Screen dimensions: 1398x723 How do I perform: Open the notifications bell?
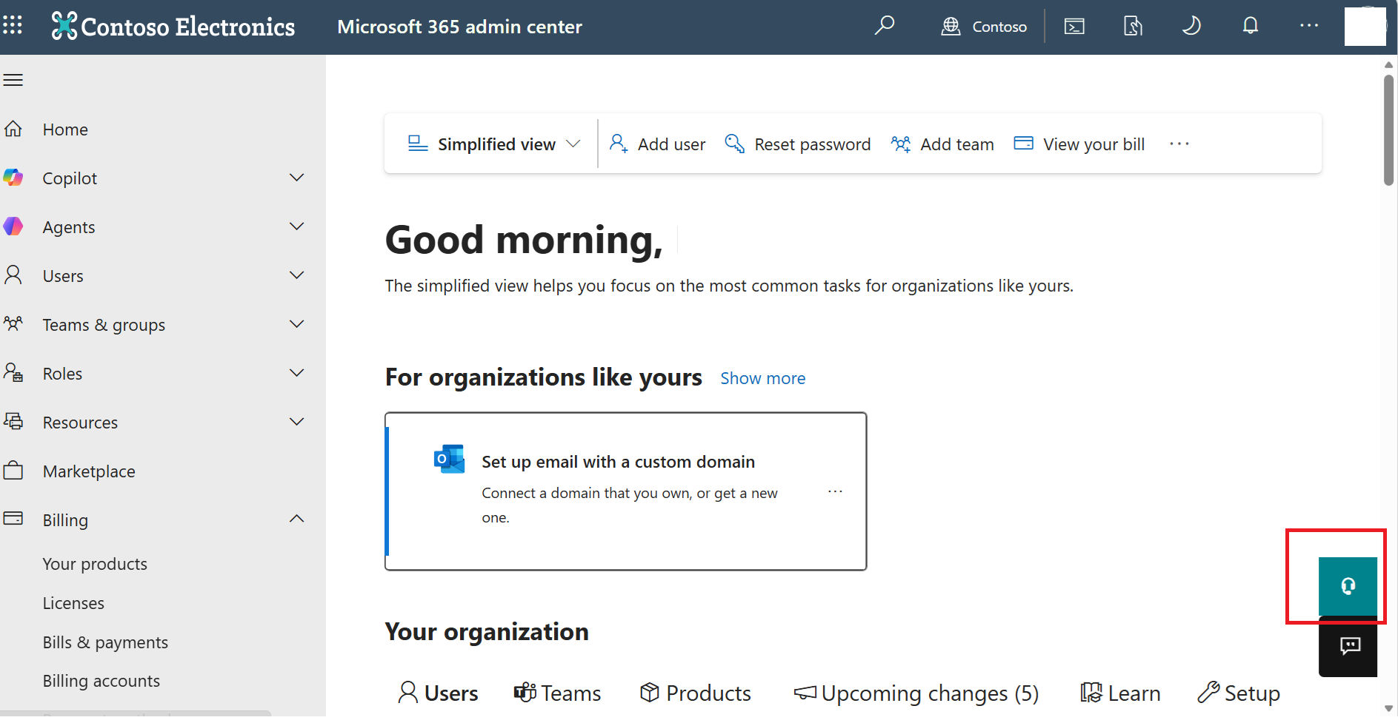point(1251,27)
